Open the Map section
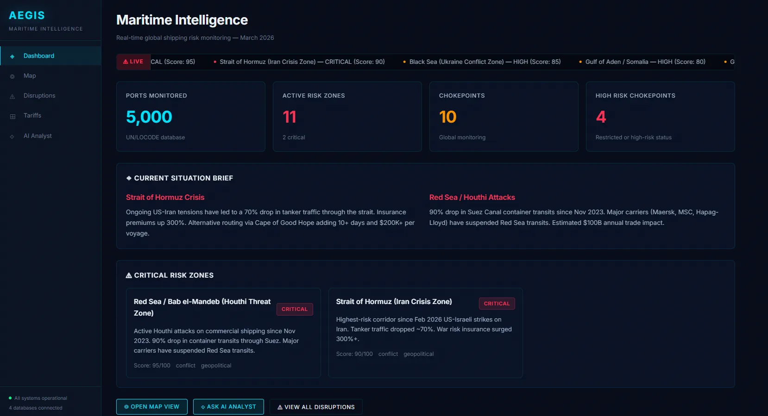This screenshot has width=768, height=416. tap(50, 76)
